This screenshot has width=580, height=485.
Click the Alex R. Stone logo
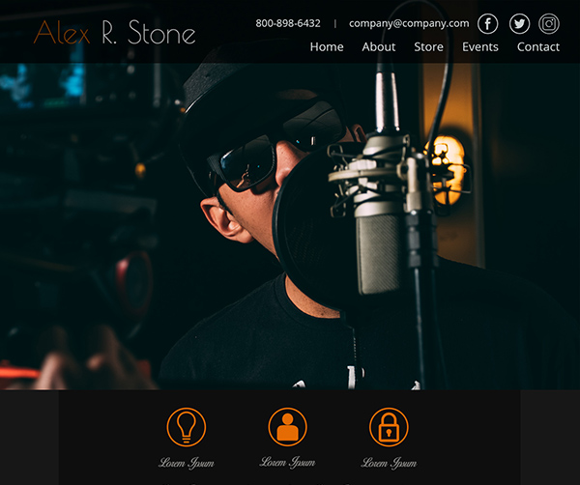[x=114, y=33]
